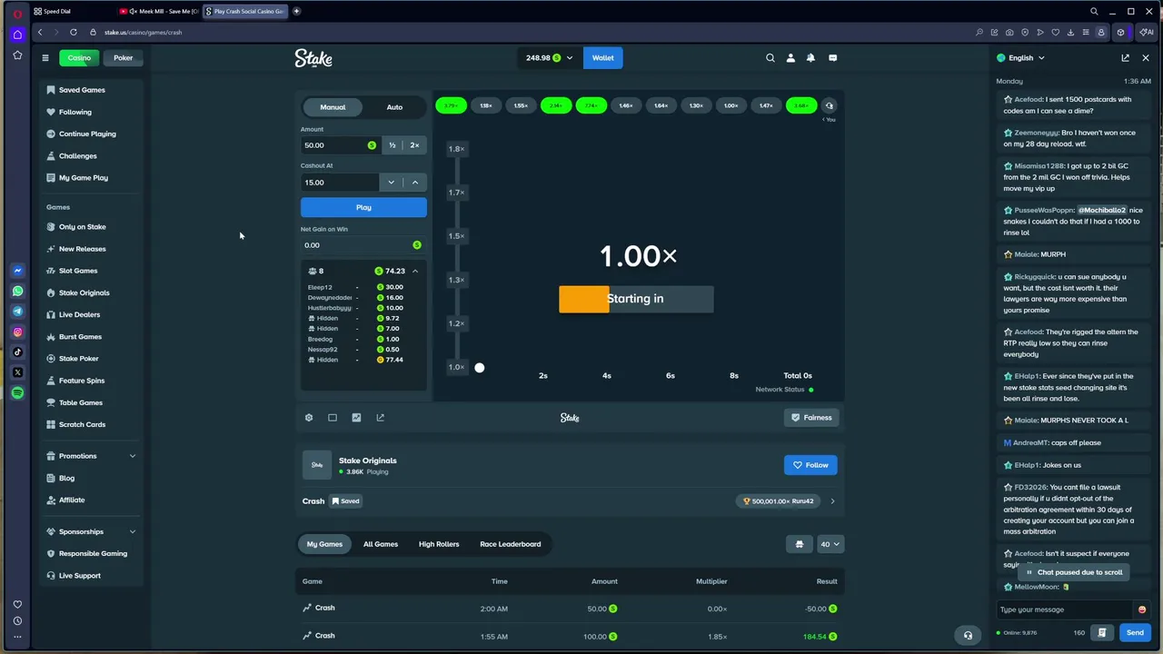
Task: Click the Cashout At input field
Action: (x=340, y=183)
